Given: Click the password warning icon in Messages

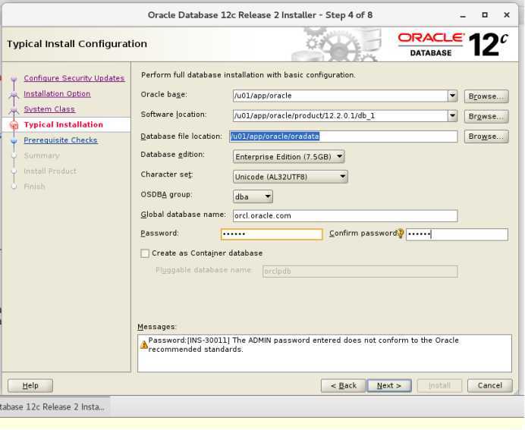Looking at the screenshot, I should coord(144,344).
